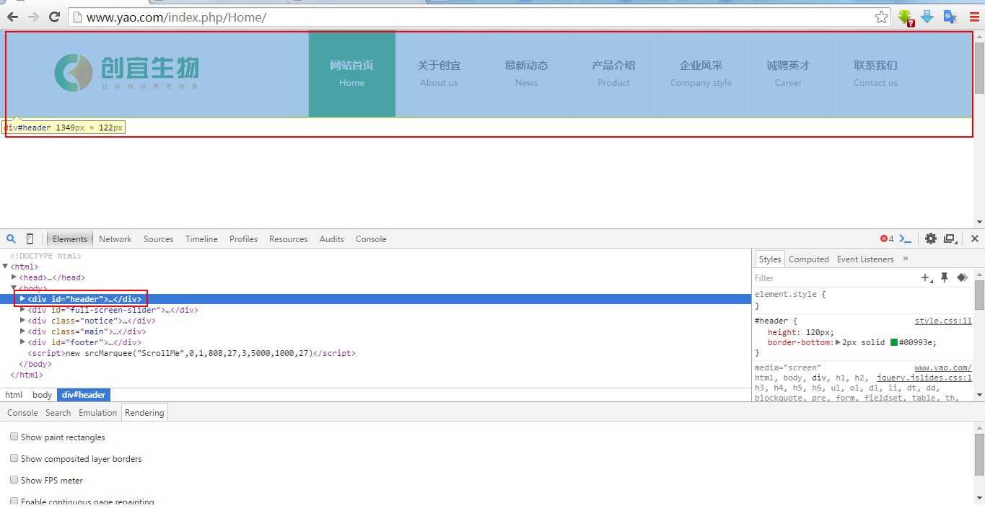Activate the inspect element magnifier icon
This screenshot has height=508, width=985.
tap(12, 239)
